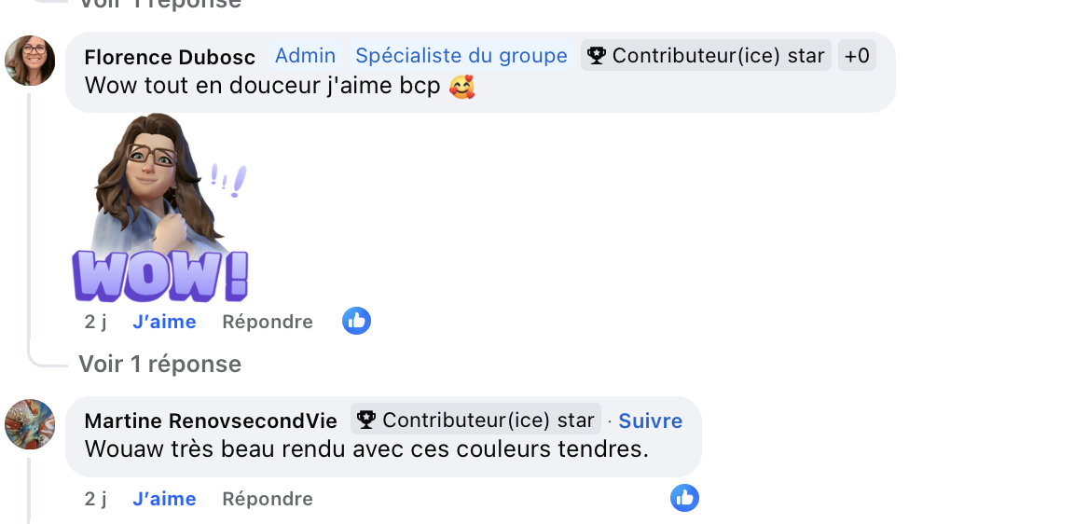Open Martine RenovsecondVie's name link

coord(211,421)
